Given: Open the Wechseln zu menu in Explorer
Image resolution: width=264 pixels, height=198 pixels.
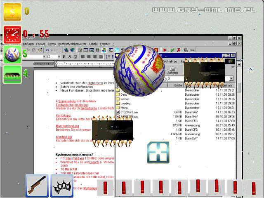Looking at the screenshot, I should pos(170,61).
